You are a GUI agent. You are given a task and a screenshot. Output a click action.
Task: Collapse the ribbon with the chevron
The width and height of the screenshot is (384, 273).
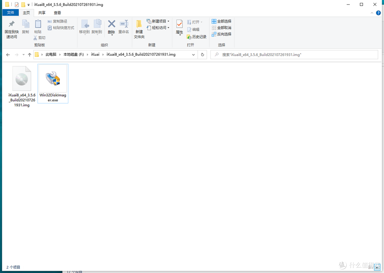[372, 13]
